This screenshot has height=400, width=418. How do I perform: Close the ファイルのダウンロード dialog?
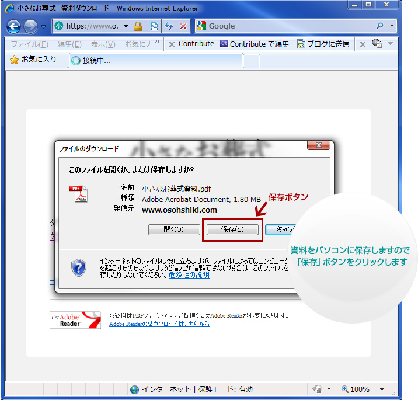click(319, 145)
